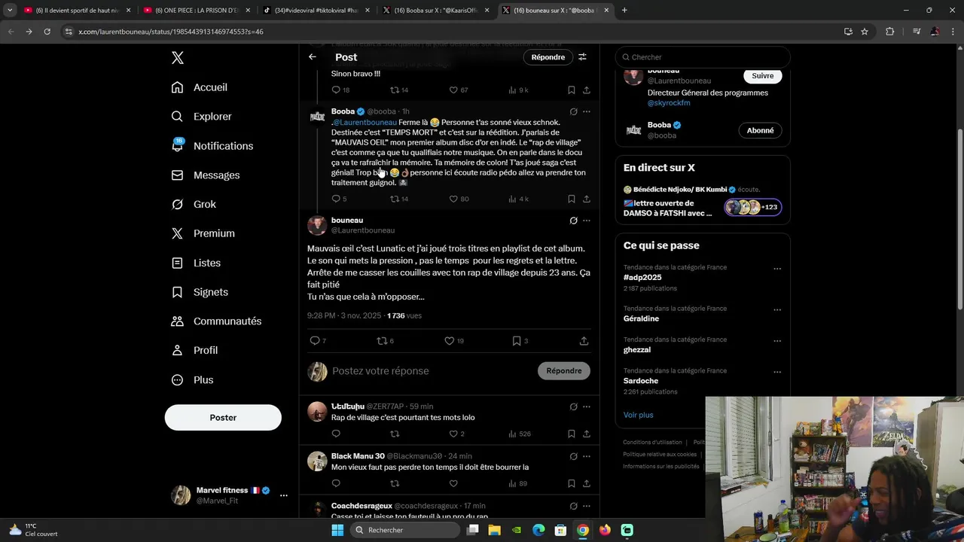Like Black Manu 30's reply
This screenshot has height=542, width=964.
(x=453, y=483)
